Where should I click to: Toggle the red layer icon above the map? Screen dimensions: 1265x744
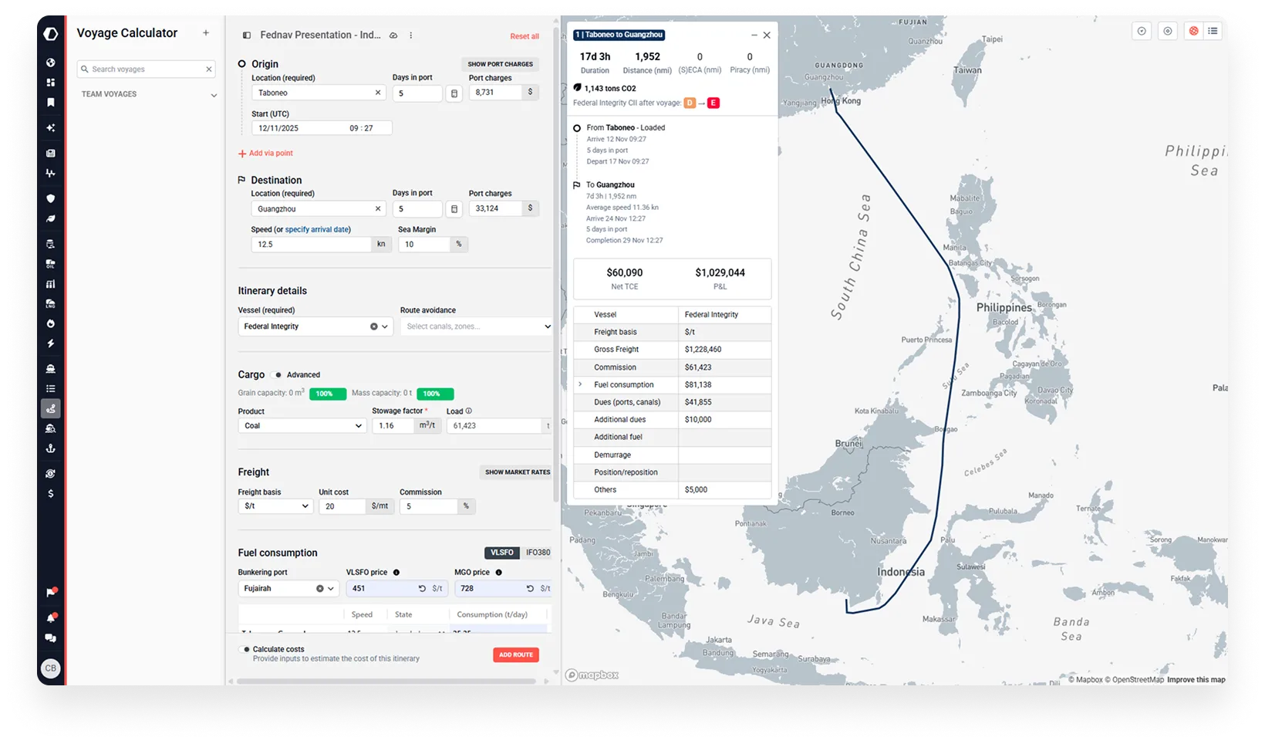coord(1194,31)
